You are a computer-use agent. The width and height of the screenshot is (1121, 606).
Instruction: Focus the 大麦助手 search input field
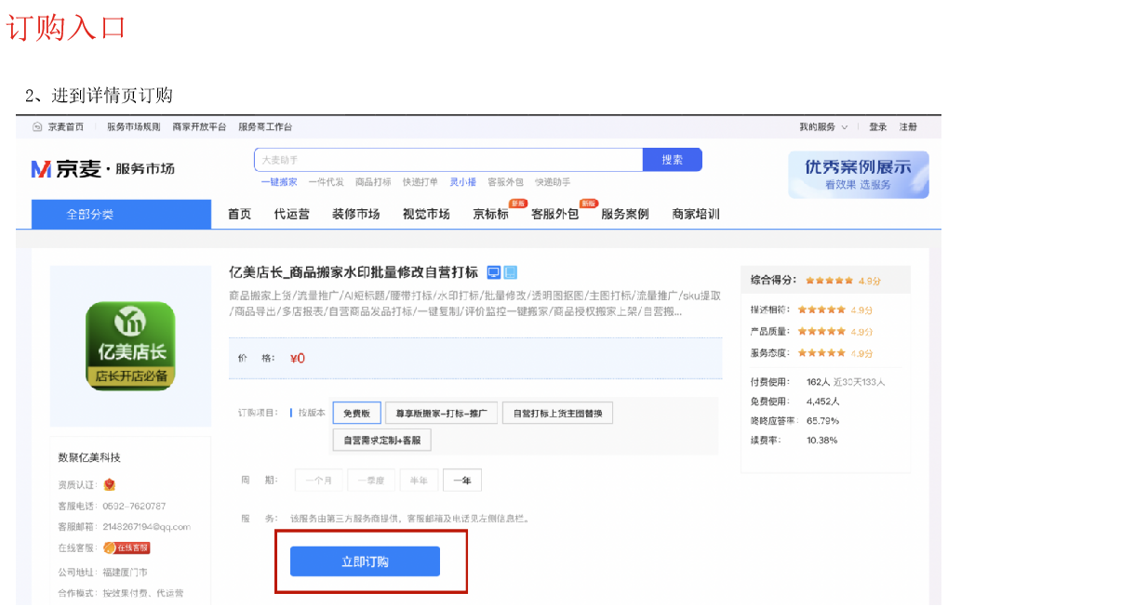click(x=447, y=160)
